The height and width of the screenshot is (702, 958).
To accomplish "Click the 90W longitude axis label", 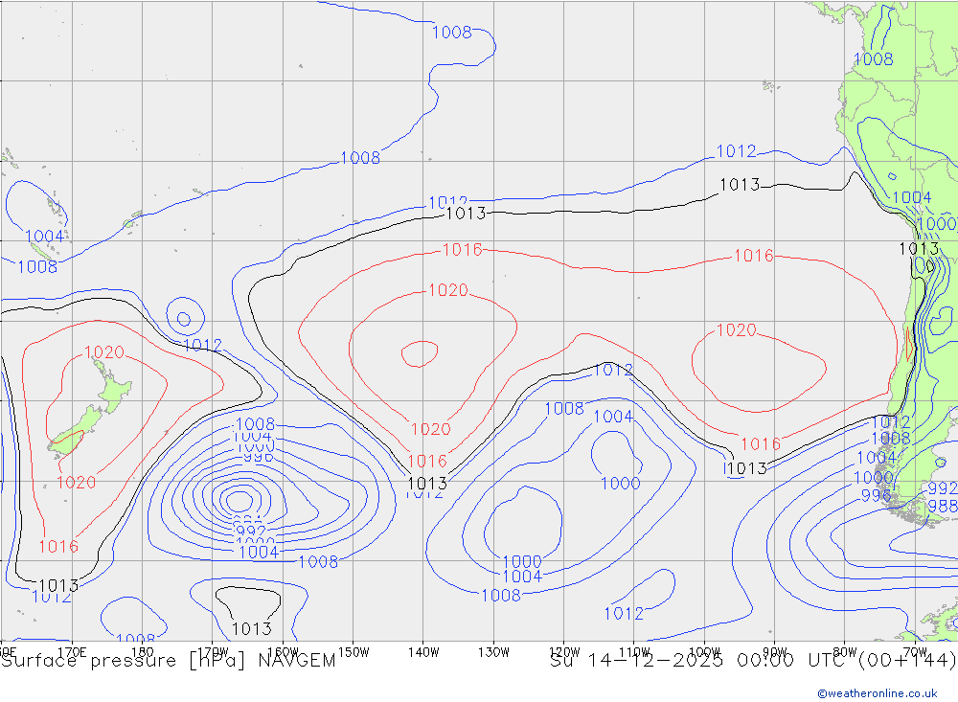I will (x=775, y=652).
